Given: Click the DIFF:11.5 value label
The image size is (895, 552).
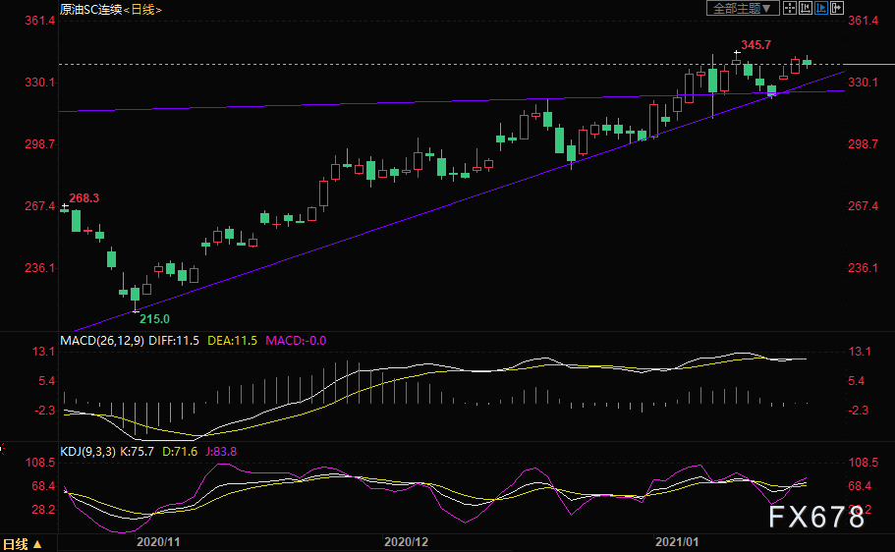Looking at the screenshot, I should point(174,341).
